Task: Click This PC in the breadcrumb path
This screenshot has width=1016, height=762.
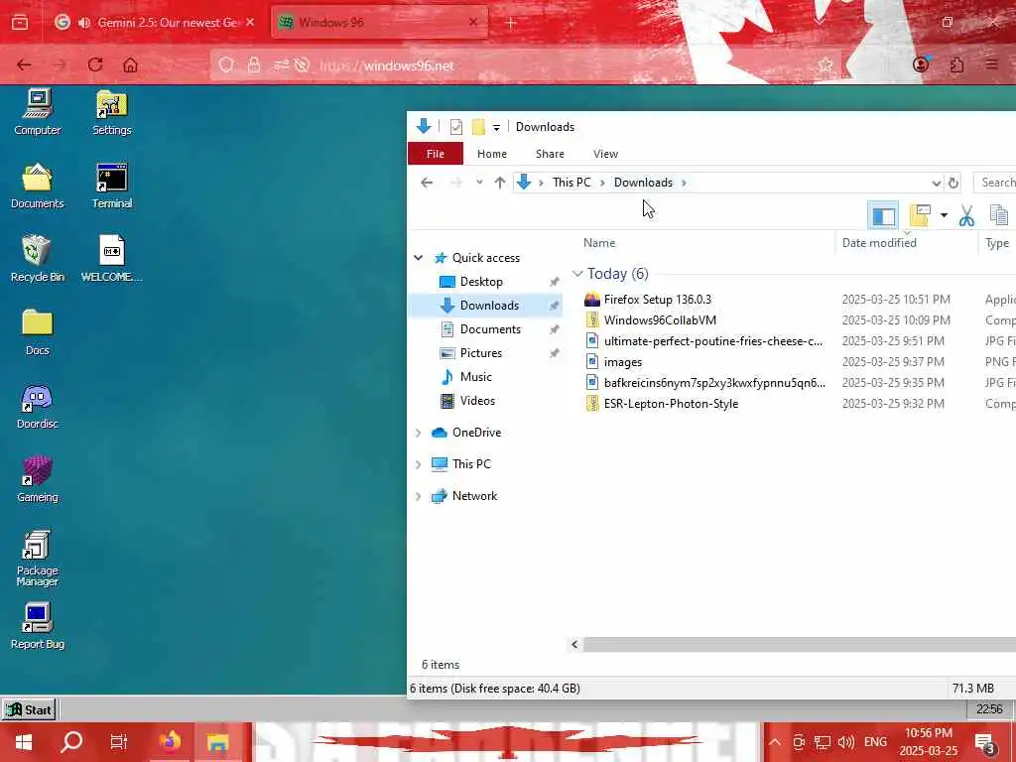Action: pos(571,183)
